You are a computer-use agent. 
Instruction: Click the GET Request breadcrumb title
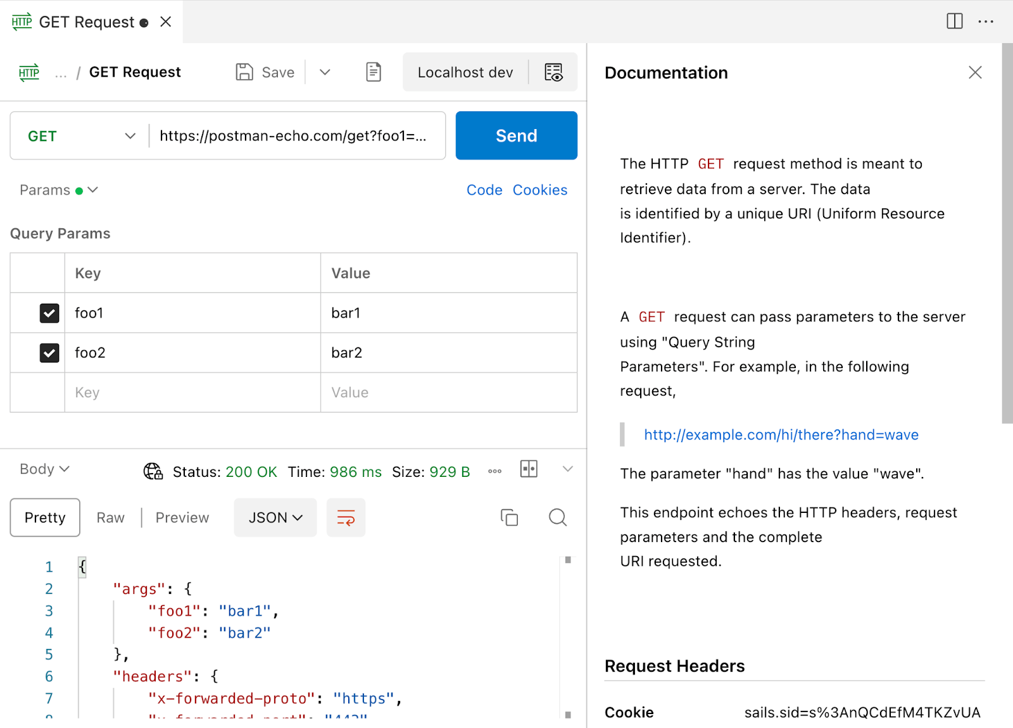[135, 72]
